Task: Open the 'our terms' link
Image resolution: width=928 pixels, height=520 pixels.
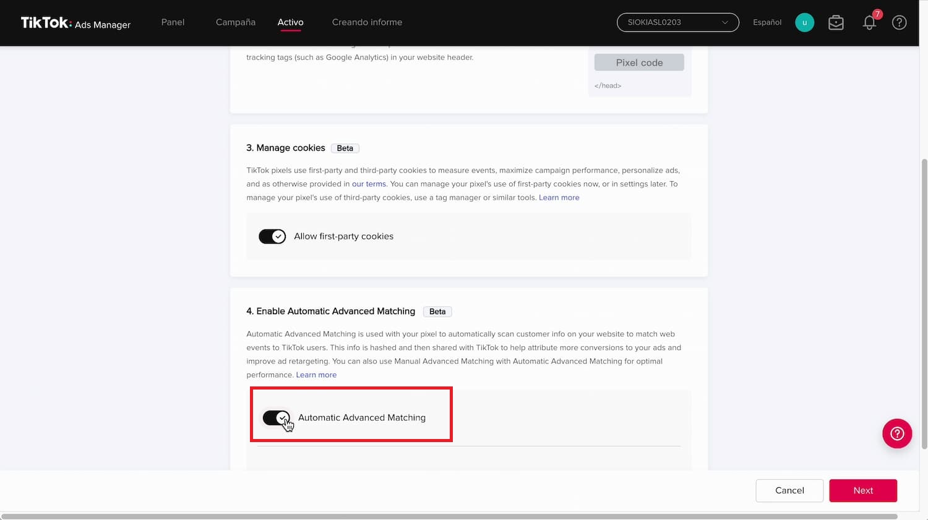Action: [369, 184]
